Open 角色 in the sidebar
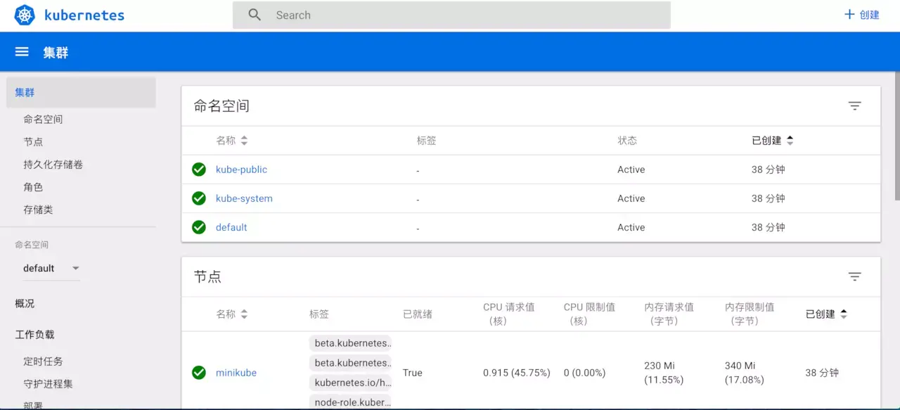Screen dimensions: 900x410 [x=33, y=187]
